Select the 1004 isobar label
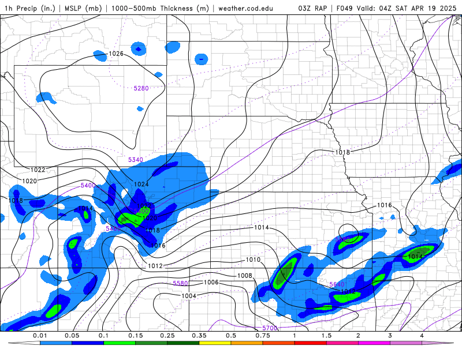This screenshot has width=462, height=346. coord(189,295)
